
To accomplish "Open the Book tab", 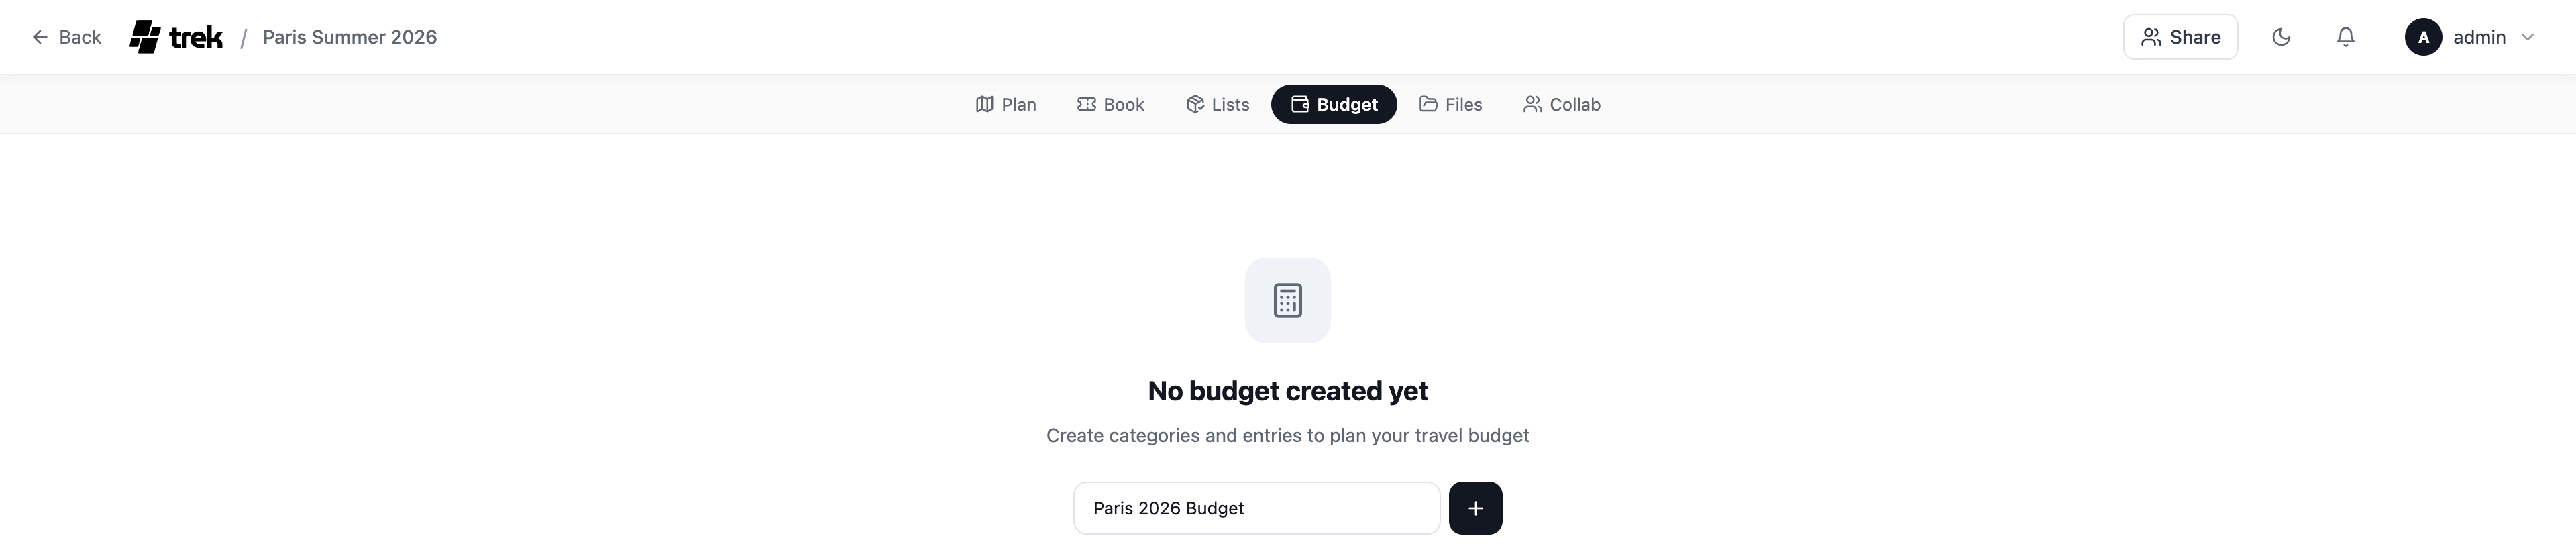I will [x=1110, y=103].
